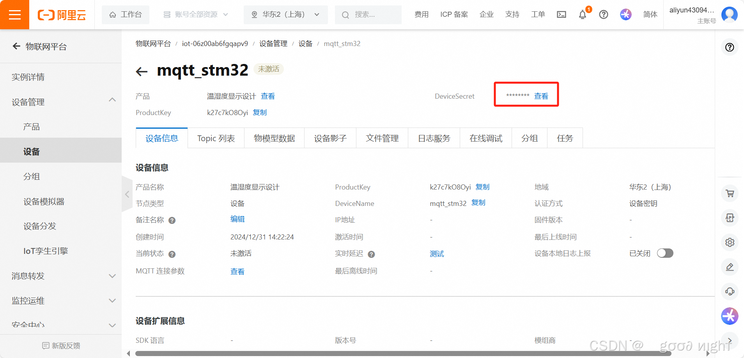Open the purple AI assistant icon in header

click(x=625, y=15)
